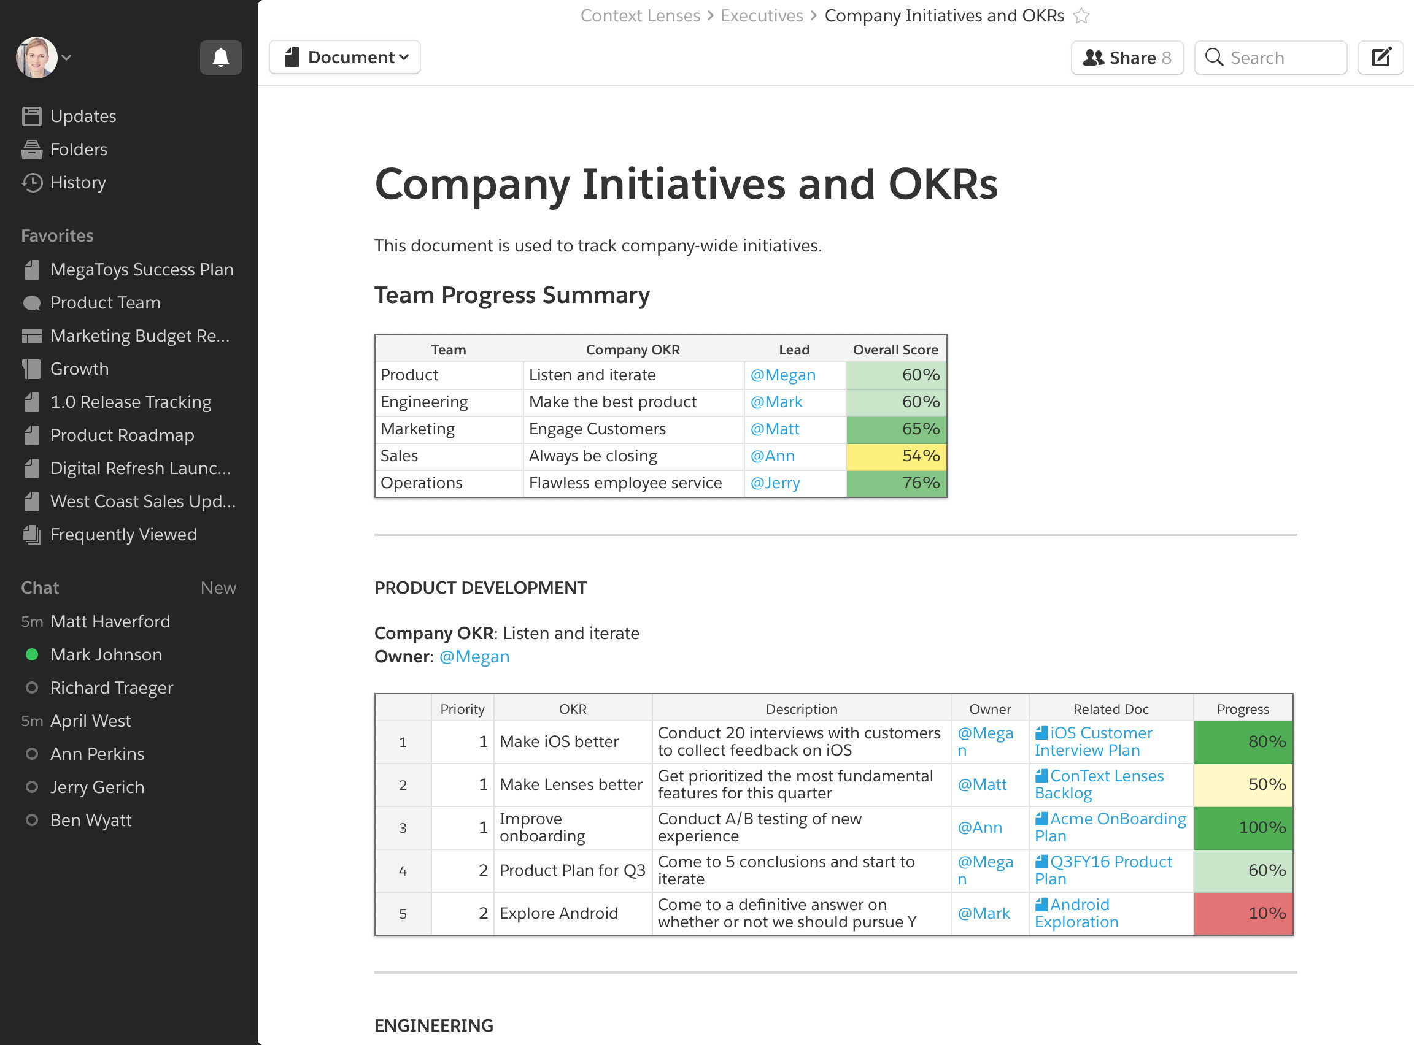
Task: Click the Share button
Action: (x=1127, y=58)
